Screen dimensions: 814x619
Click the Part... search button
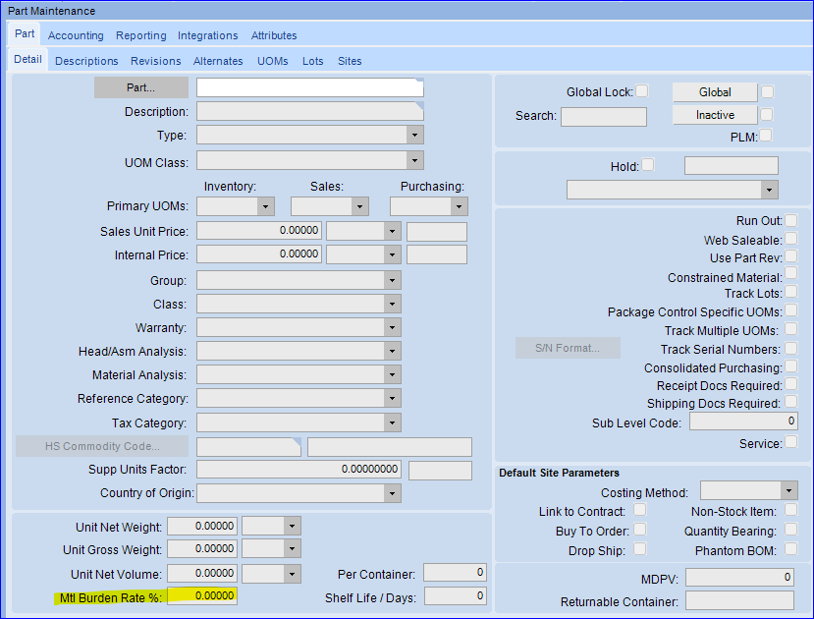(x=141, y=87)
